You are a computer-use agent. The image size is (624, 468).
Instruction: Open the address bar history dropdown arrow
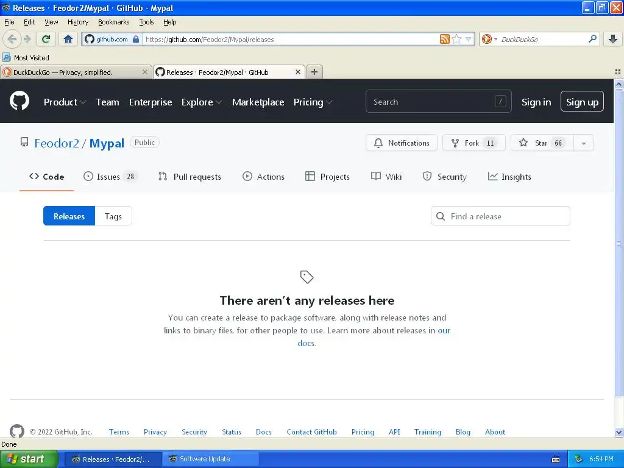click(x=469, y=39)
